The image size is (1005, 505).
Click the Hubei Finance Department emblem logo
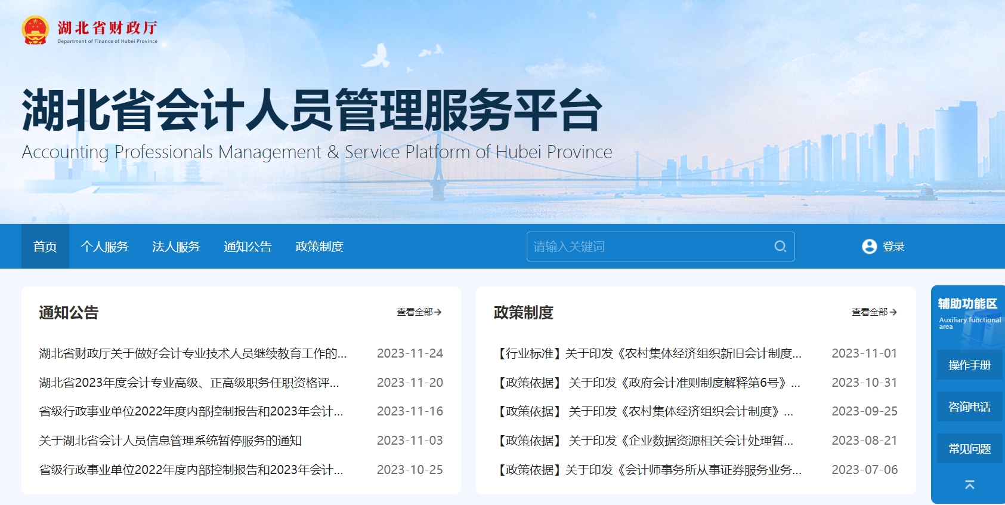click(x=35, y=30)
